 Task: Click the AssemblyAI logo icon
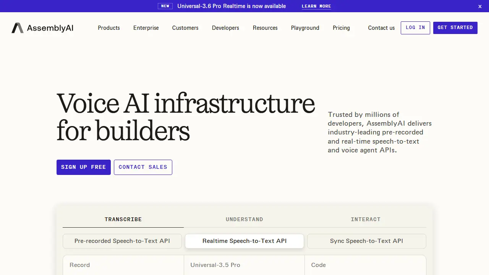tap(17, 28)
